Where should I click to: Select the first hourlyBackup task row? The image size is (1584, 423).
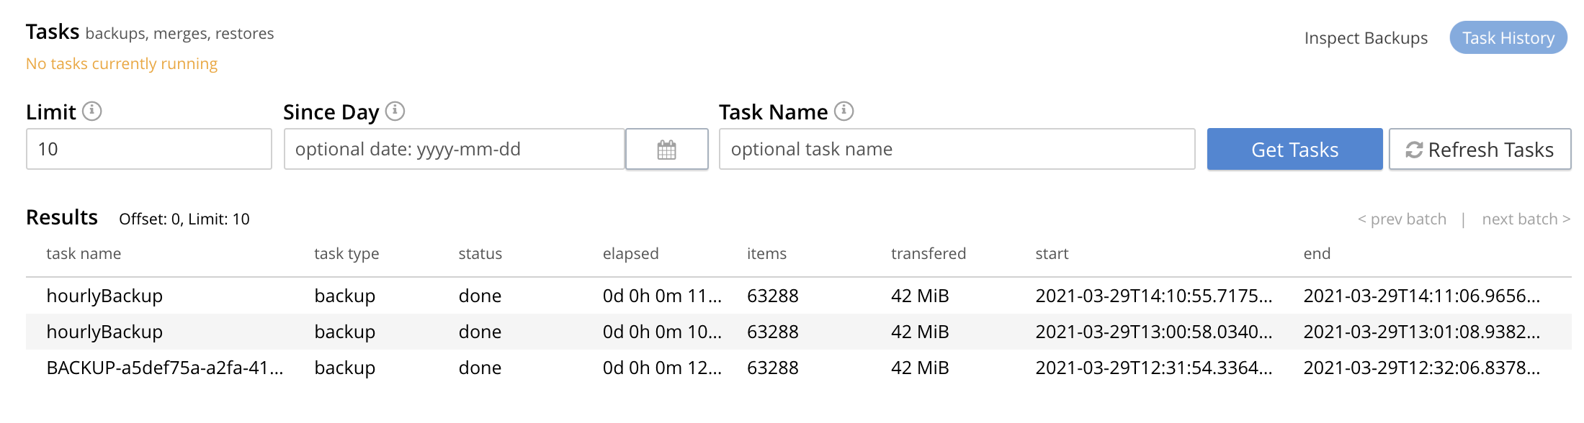tap(104, 296)
